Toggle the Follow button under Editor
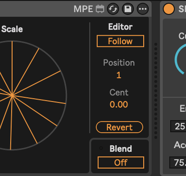 tap(120, 41)
